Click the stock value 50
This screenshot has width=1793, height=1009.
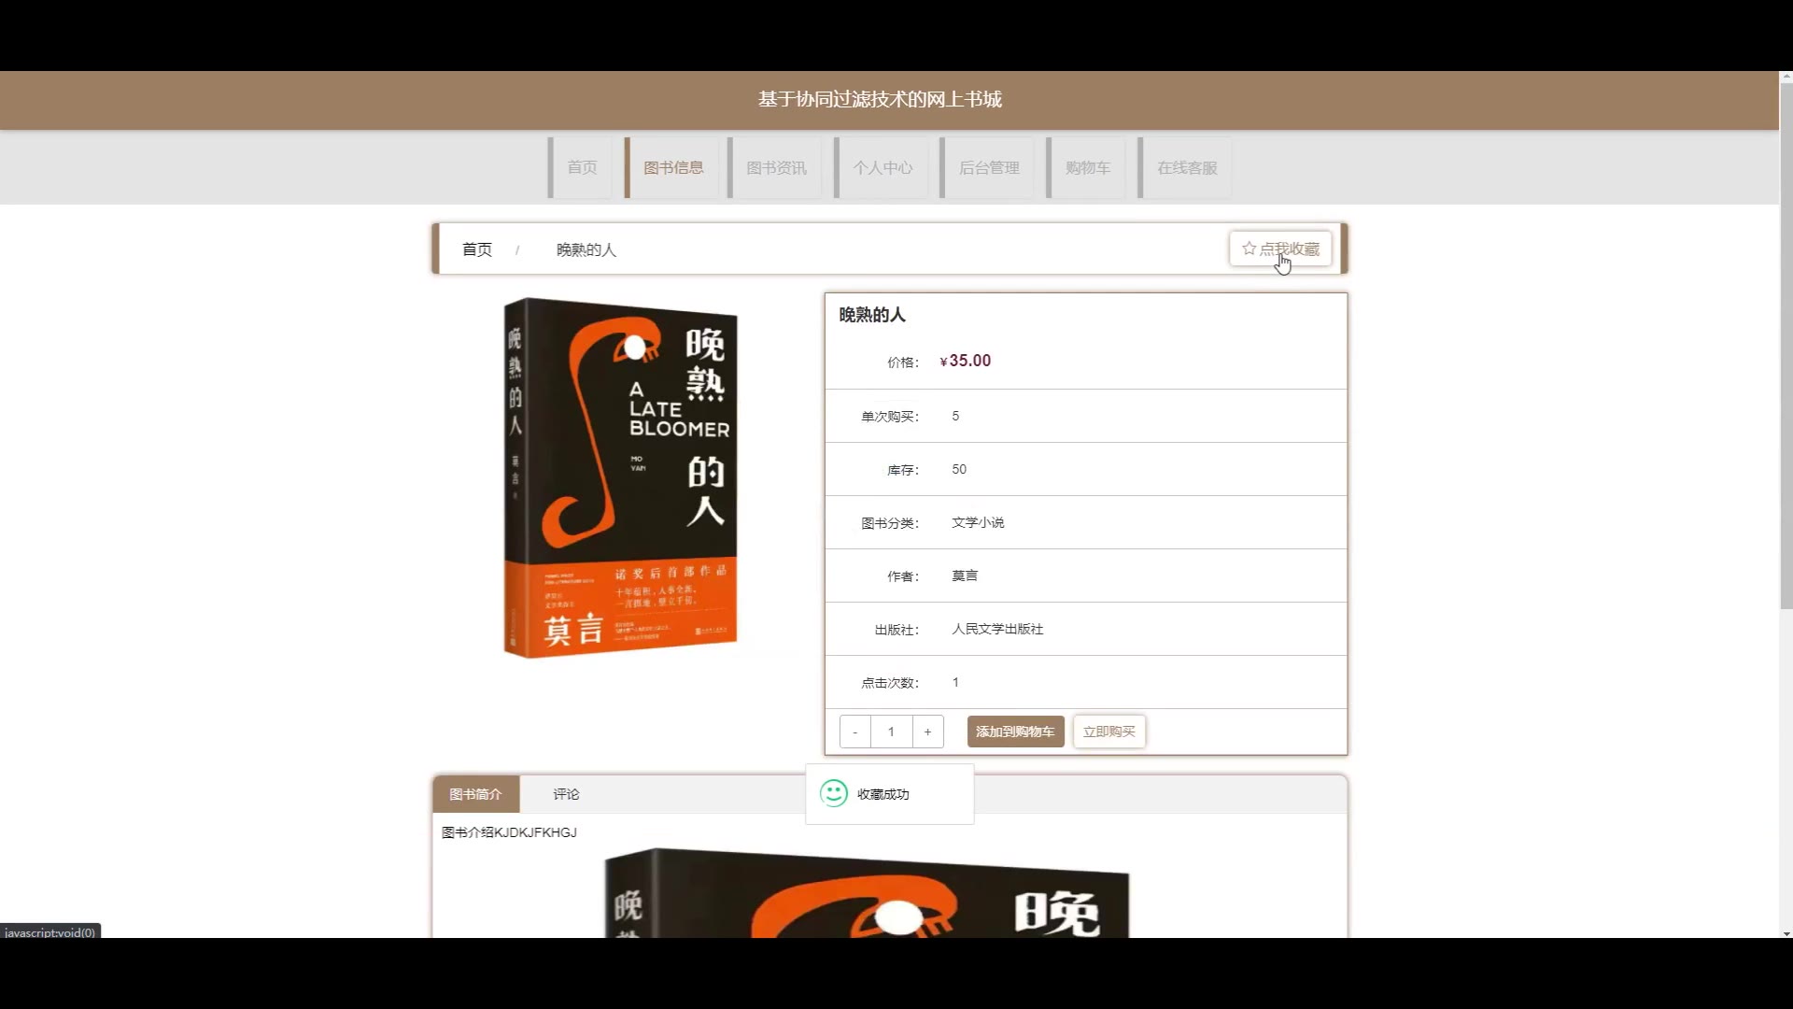(x=959, y=469)
